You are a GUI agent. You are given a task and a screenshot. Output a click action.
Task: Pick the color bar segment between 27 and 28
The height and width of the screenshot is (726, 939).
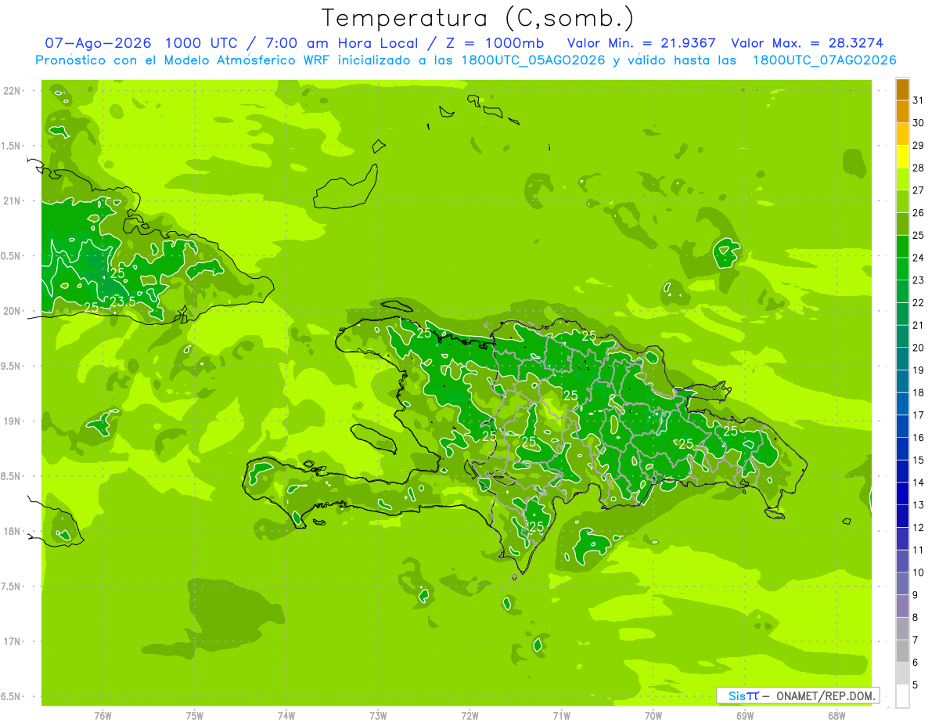[x=902, y=179]
